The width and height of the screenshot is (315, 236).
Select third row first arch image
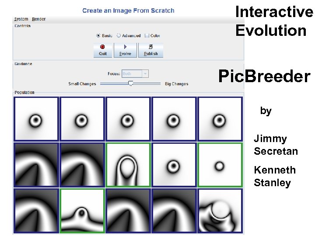36,211
